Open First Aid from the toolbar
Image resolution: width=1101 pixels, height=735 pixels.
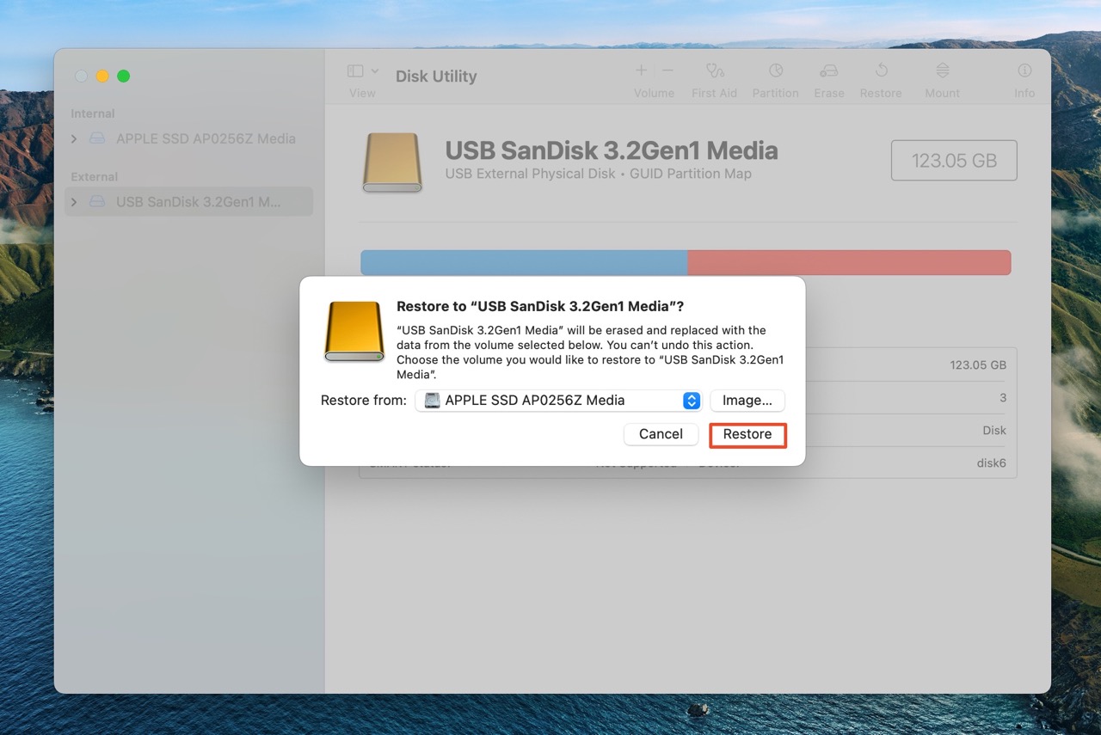coord(714,70)
